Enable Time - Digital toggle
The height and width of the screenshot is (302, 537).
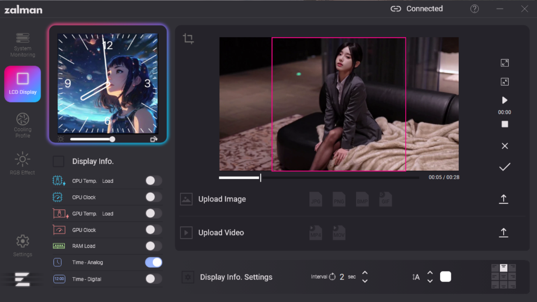point(153,279)
